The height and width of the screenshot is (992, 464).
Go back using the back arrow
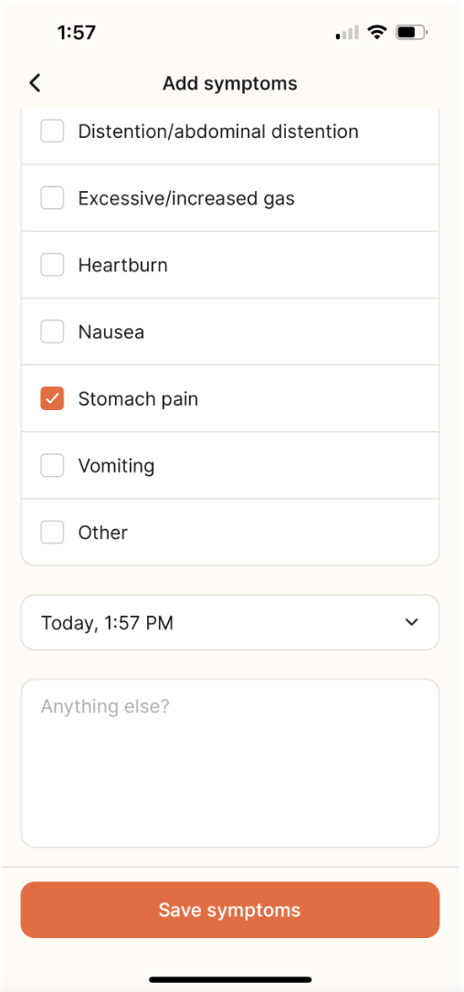(35, 83)
